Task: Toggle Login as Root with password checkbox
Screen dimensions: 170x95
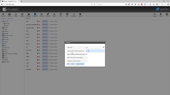Action: 87,51
